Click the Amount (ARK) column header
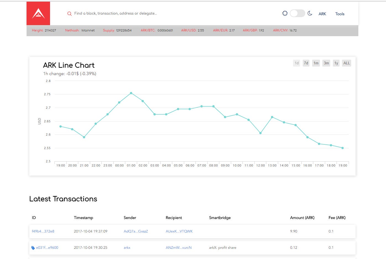This screenshot has height=259, width=386. pos(302,218)
